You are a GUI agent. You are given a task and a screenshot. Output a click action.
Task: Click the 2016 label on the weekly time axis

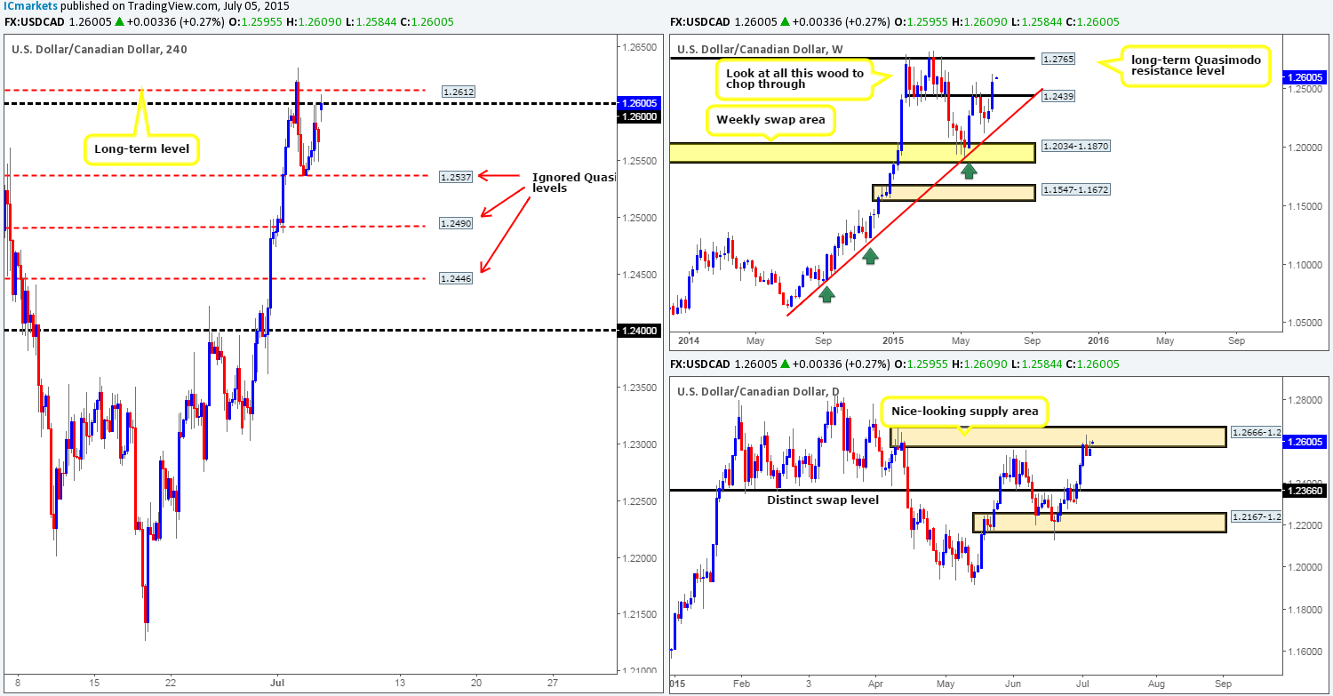pos(1098,340)
